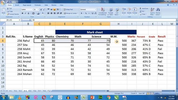
Task: Toggle underline formatting
Action: (28, 13)
